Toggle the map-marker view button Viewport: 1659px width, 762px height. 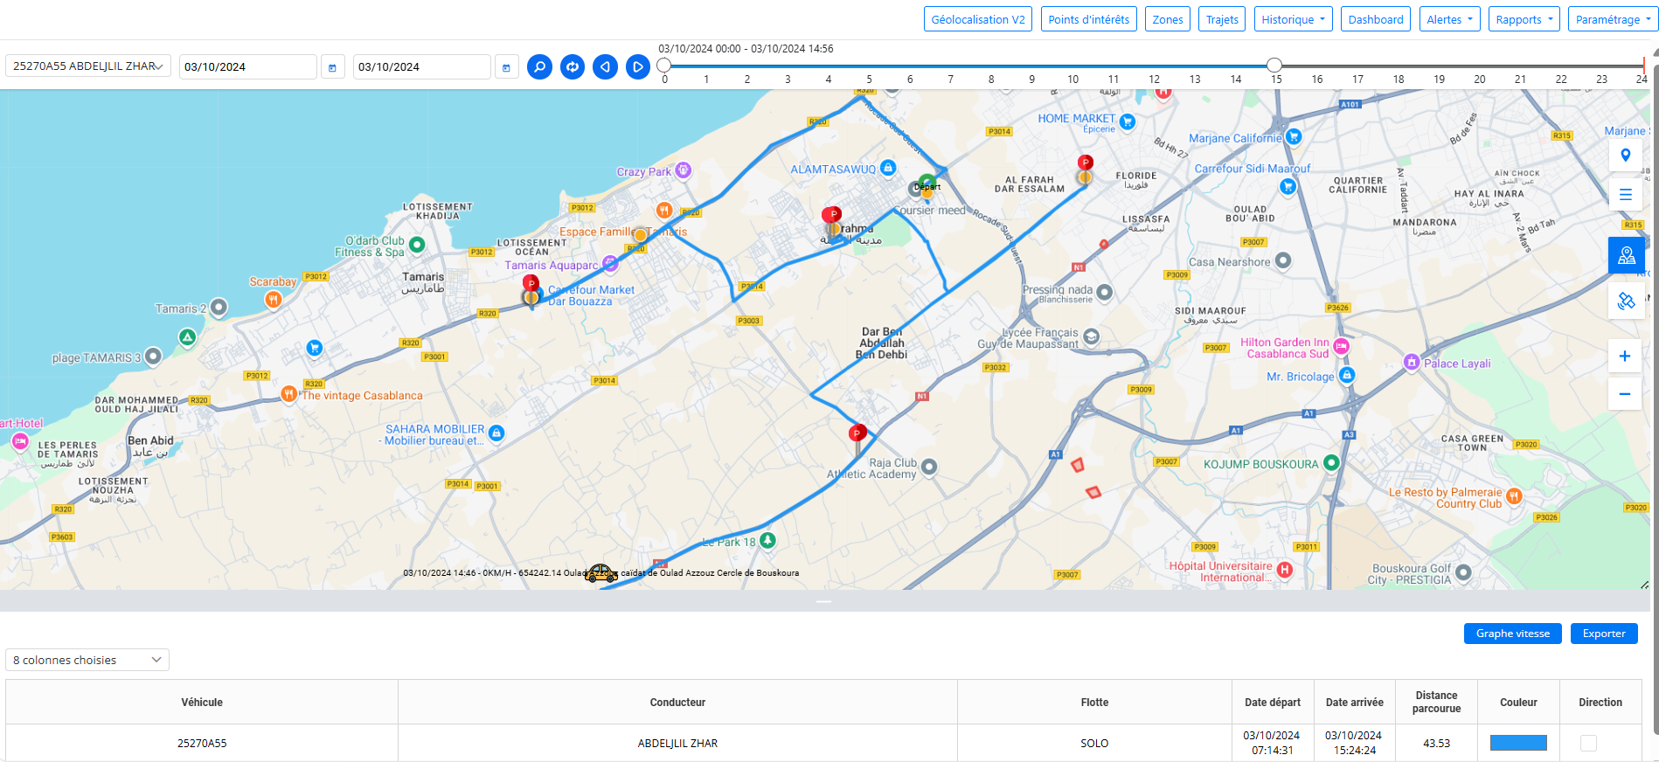coord(1626,255)
